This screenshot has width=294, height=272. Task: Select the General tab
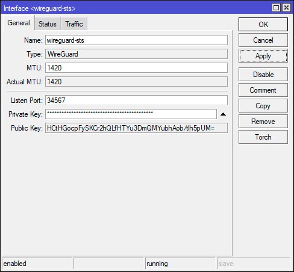[x=19, y=23]
